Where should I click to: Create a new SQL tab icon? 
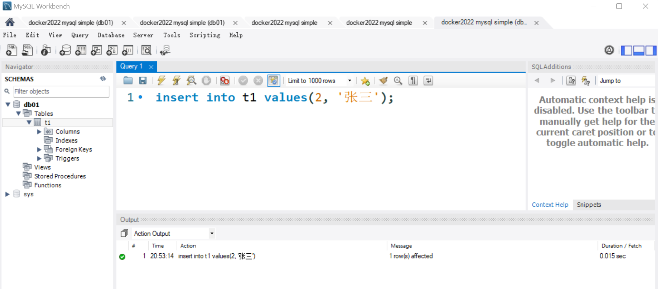tap(12, 50)
